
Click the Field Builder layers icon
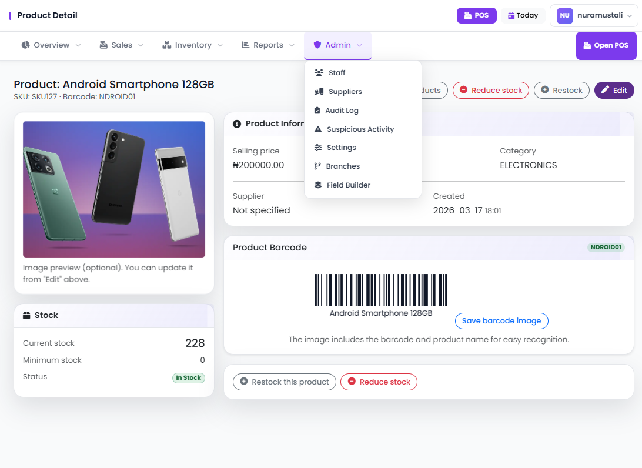318,185
